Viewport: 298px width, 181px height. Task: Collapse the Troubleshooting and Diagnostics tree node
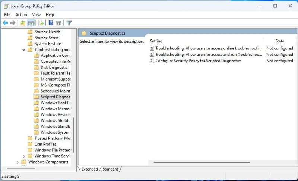pos(24,49)
